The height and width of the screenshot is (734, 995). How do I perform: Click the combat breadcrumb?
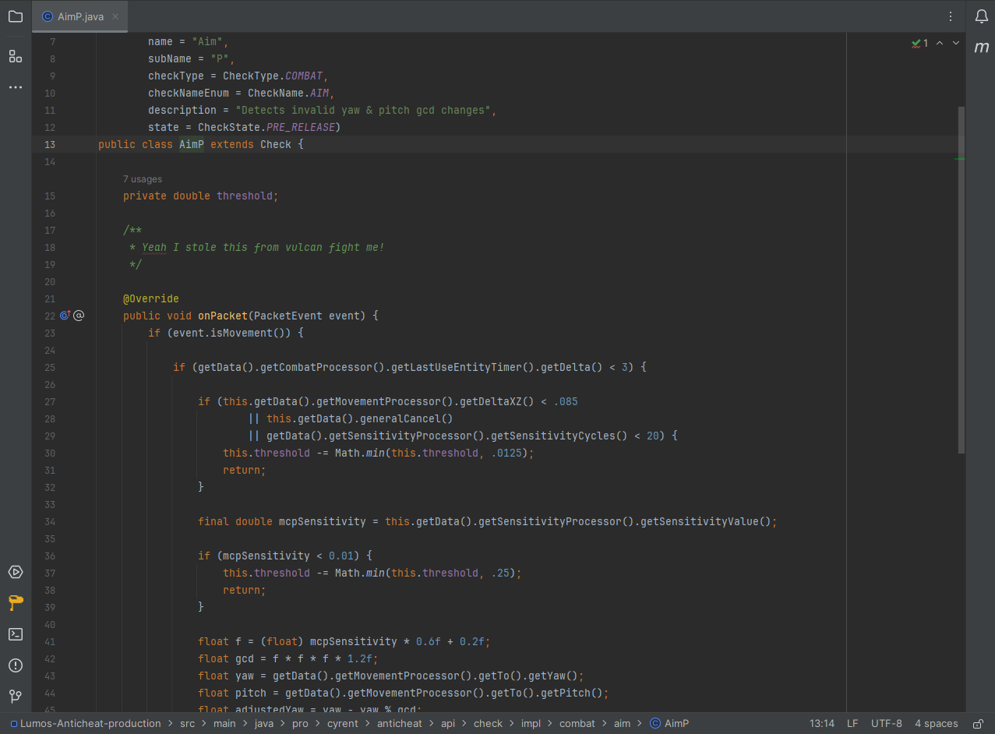tap(577, 724)
